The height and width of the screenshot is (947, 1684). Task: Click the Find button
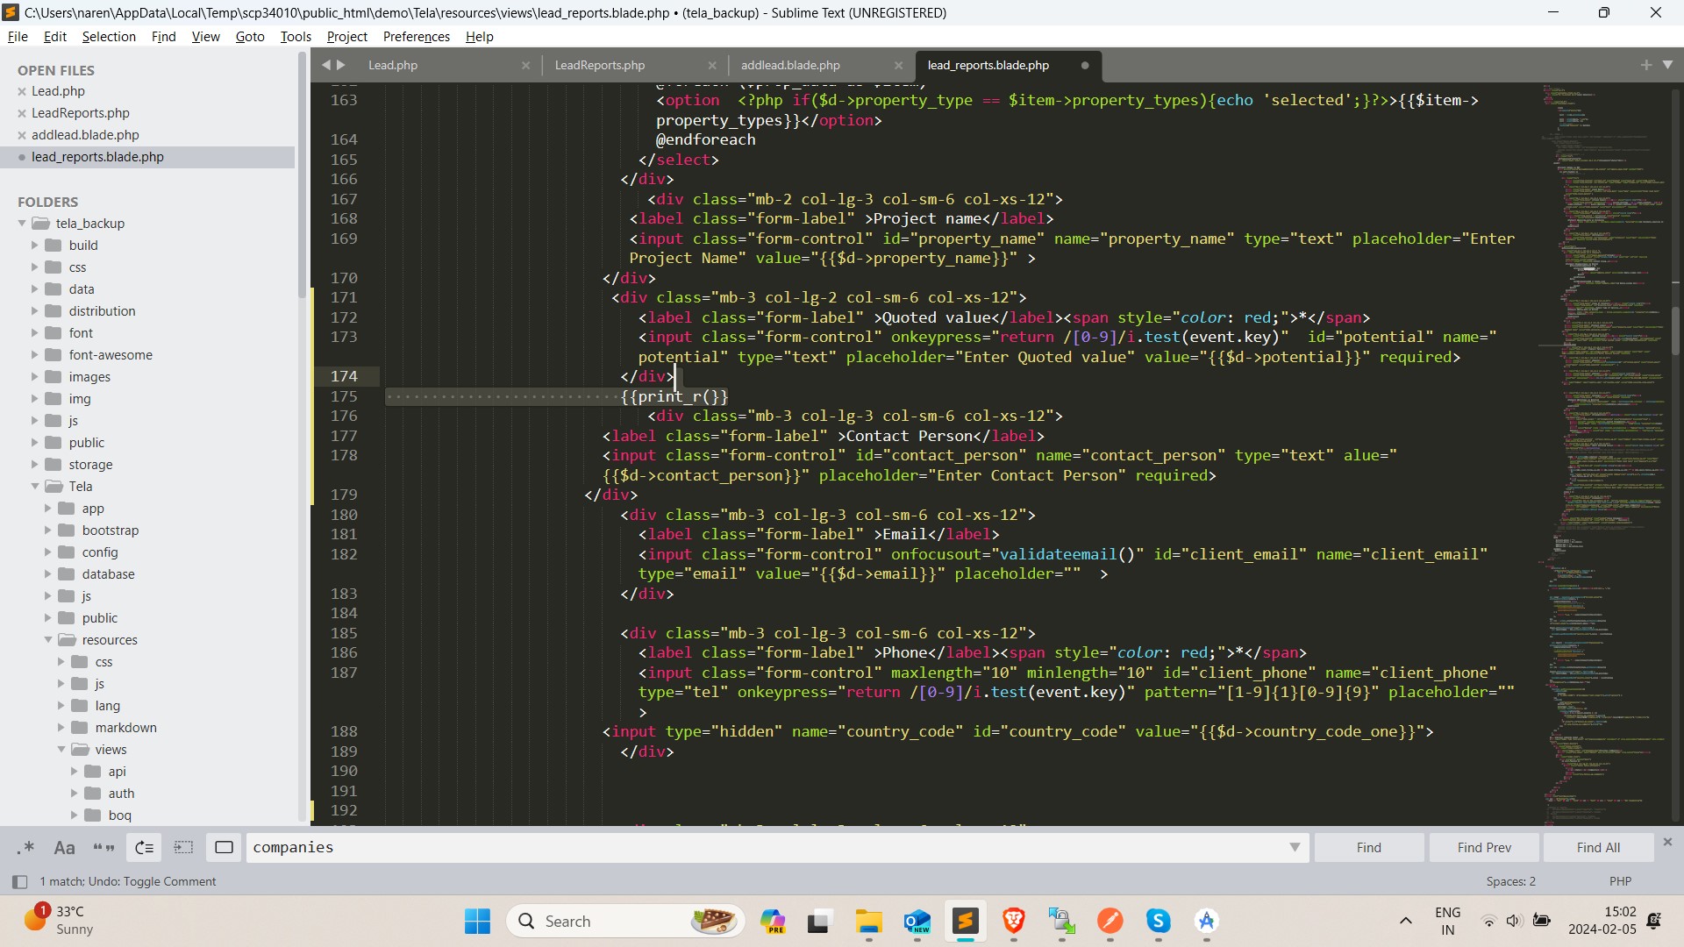coord(1368,847)
